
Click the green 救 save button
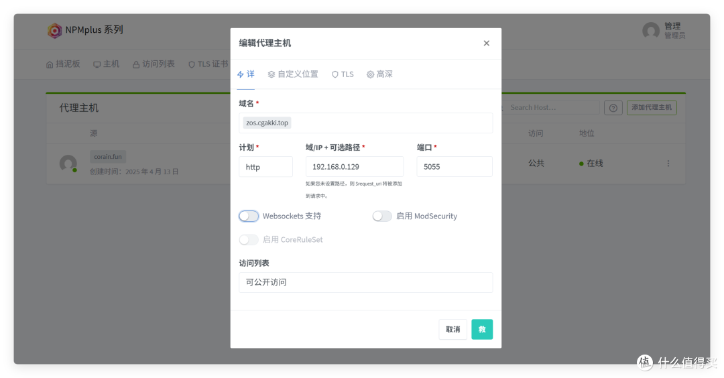(481, 329)
